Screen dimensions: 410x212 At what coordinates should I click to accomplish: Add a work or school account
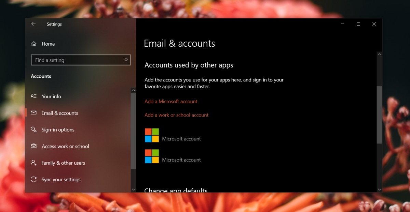pyautogui.click(x=176, y=115)
